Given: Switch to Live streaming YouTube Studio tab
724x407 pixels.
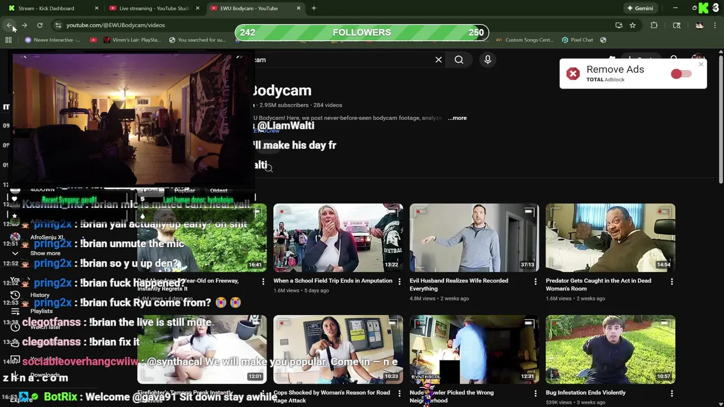Looking at the screenshot, I should 154,8.
